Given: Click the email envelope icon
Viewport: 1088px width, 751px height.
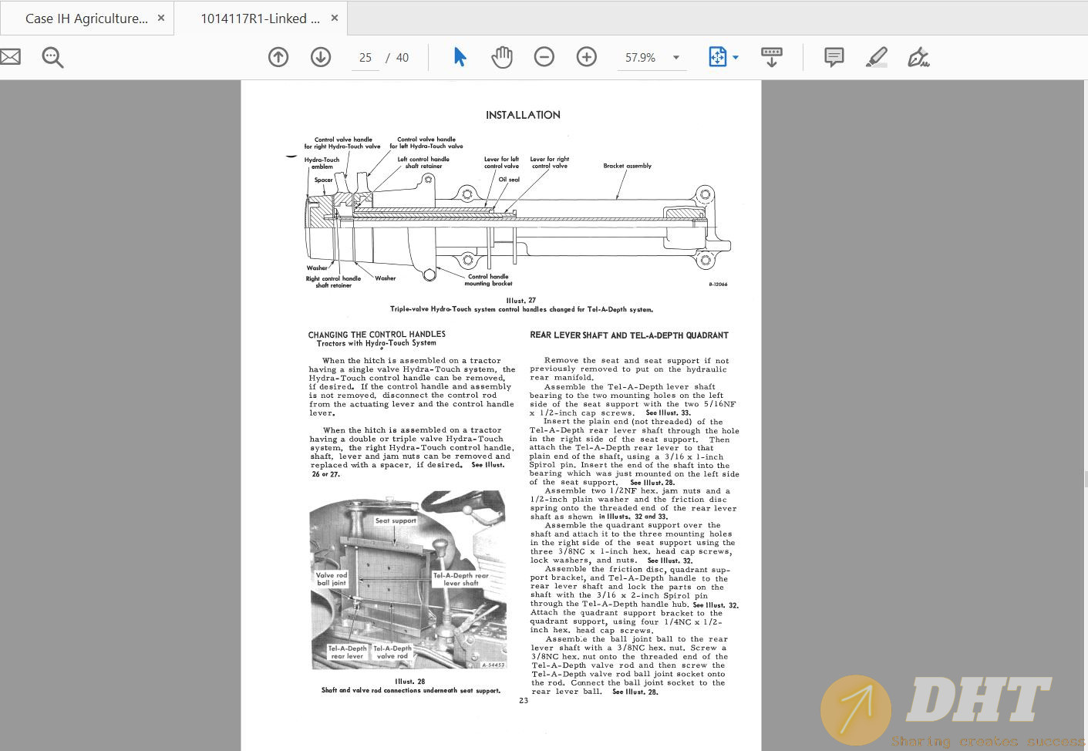Looking at the screenshot, I should [9, 57].
